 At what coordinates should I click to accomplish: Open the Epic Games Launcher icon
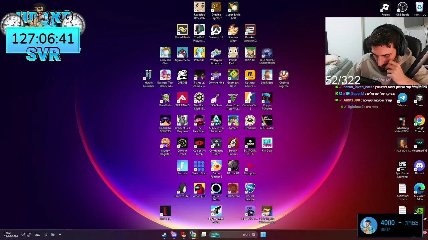(x=403, y=169)
